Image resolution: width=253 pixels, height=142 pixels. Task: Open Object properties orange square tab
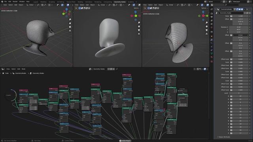coord(212,36)
